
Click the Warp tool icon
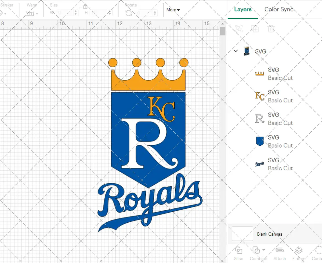tap(31, 14)
